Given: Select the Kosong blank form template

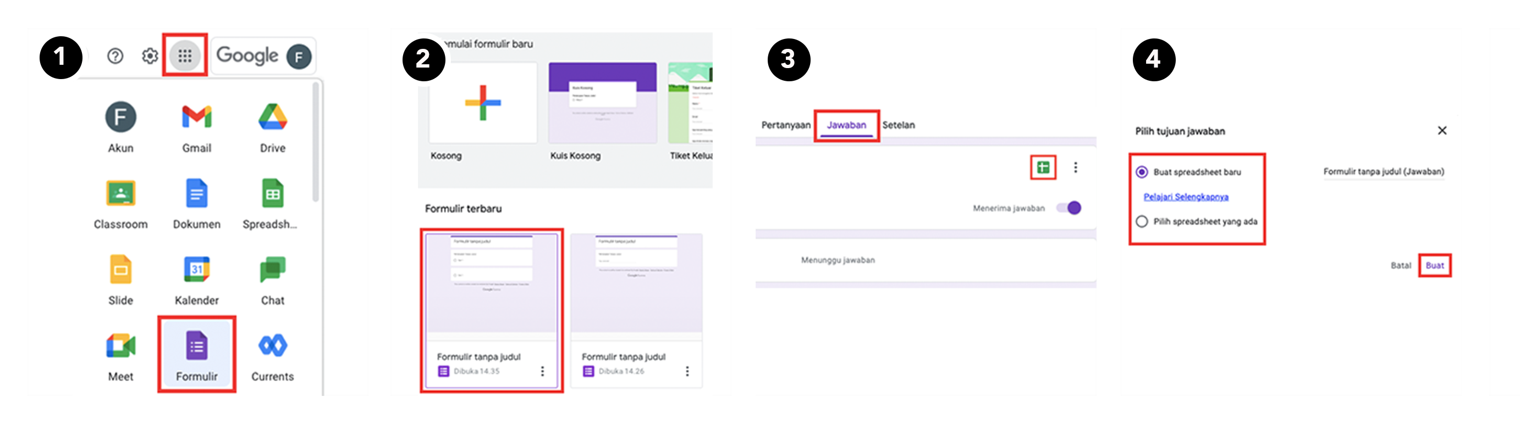Looking at the screenshot, I should coord(483,103).
